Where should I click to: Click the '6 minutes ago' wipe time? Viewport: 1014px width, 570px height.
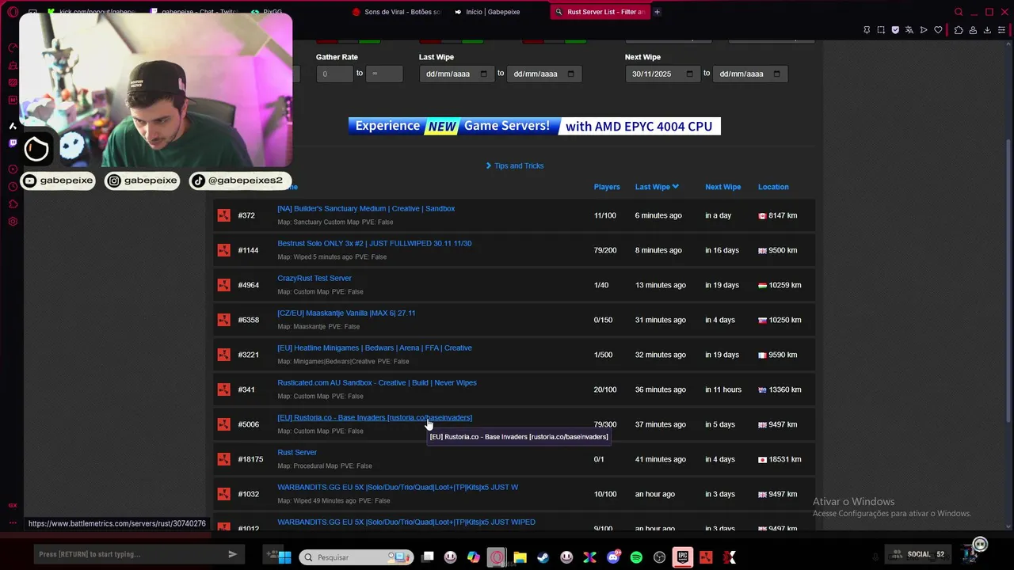(x=658, y=215)
